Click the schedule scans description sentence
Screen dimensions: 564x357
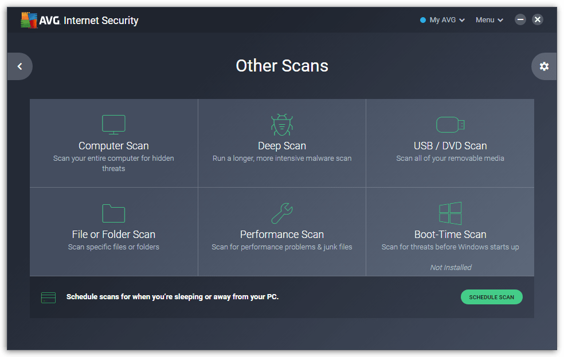coord(173,297)
